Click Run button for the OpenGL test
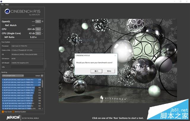Screen dimensions: 190x121 click(38, 22)
